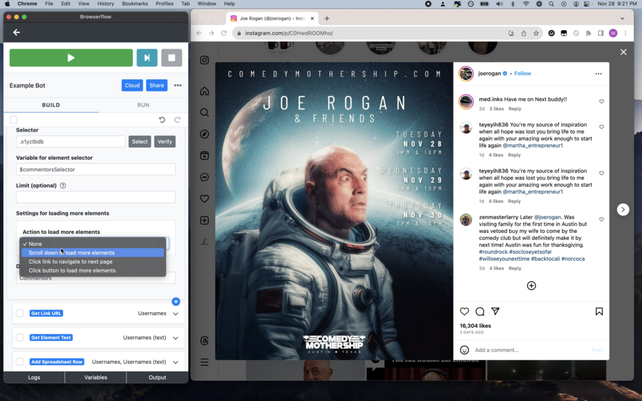Choose Click link to navigate to next page
Screen dimensions: 642x401
[x=93, y=262]
